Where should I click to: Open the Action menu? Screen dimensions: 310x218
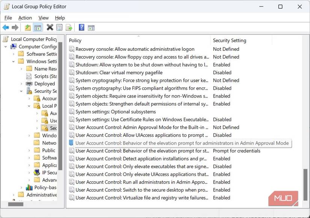click(25, 18)
